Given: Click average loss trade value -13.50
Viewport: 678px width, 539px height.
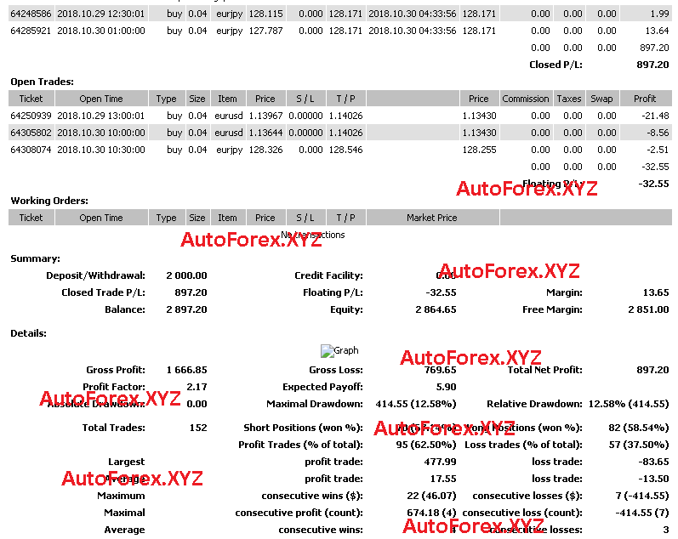Looking at the screenshot, I should tap(653, 479).
